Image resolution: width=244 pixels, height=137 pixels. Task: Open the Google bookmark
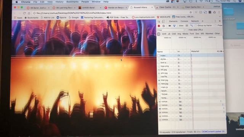[x=74, y=18]
